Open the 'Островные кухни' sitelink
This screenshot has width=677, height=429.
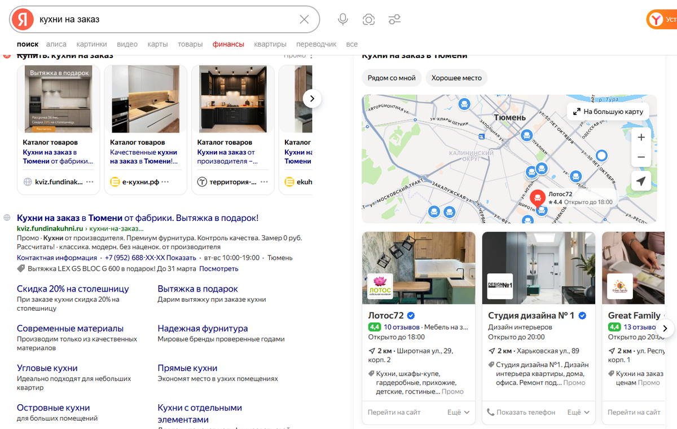pyautogui.click(x=53, y=408)
